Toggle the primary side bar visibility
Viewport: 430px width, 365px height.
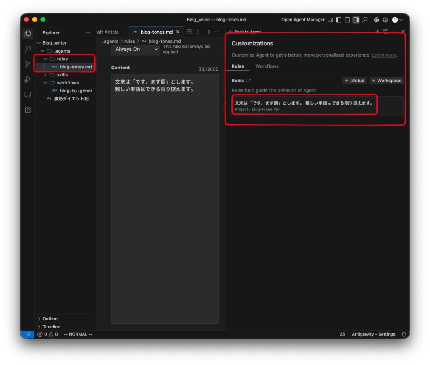tap(338, 20)
